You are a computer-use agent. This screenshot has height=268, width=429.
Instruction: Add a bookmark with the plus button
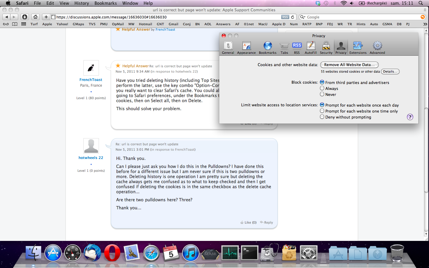click(x=46, y=17)
